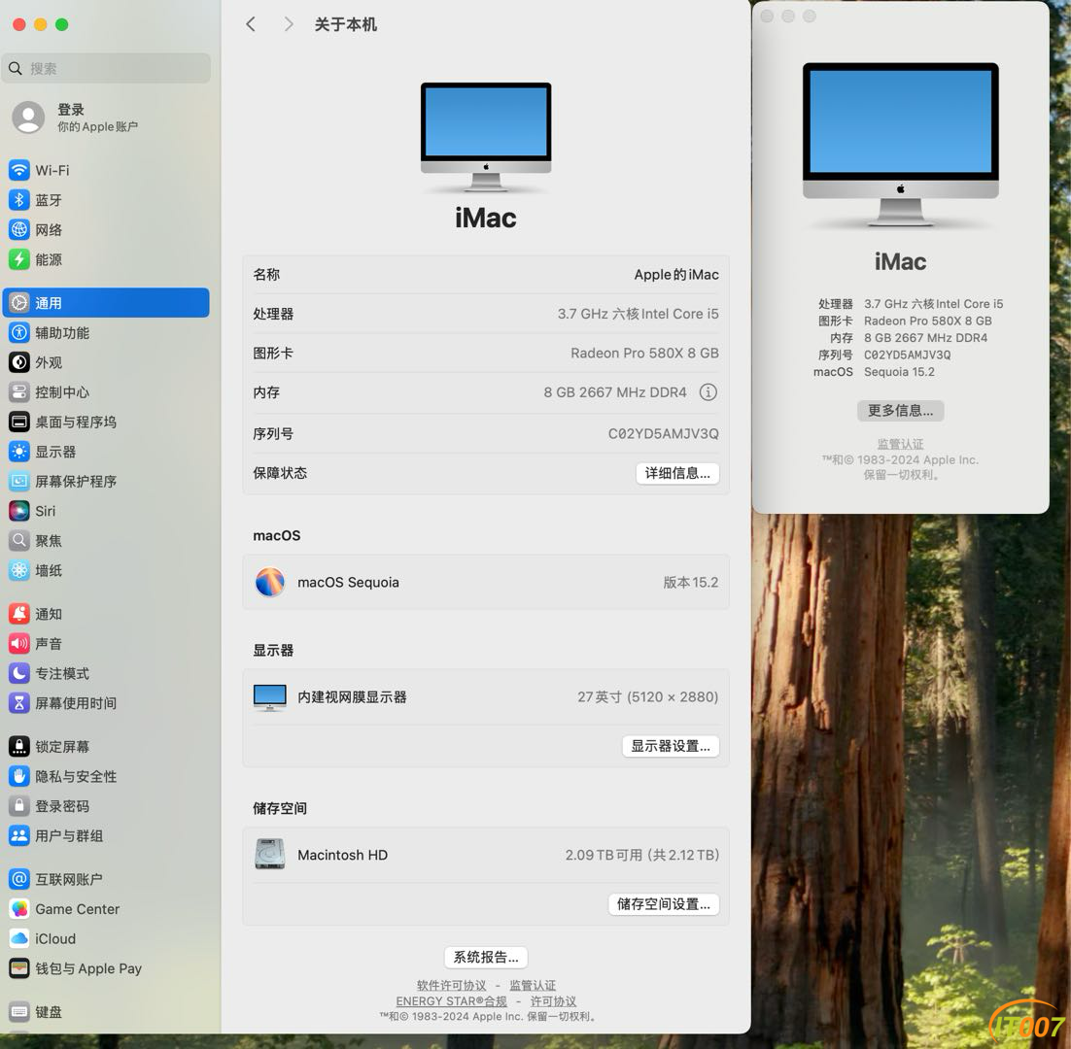The height and width of the screenshot is (1049, 1071).
Task: Click the Macintosh HD disk icon
Action: [270, 855]
